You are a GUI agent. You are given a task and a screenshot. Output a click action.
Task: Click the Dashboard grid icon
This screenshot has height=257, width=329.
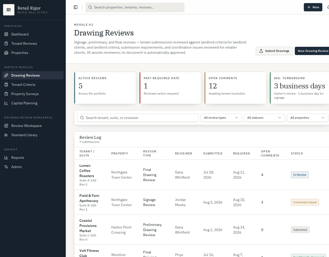pyautogui.click(x=6, y=34)
